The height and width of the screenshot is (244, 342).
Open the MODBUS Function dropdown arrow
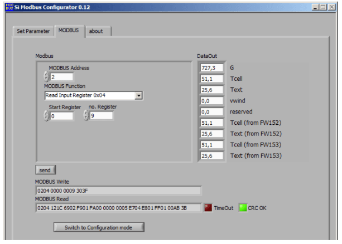(139, 95)
